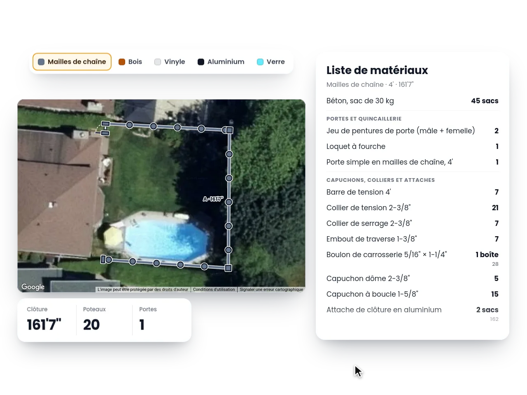Screen dimensions: 527x395
Task: Click the 1 boîte quantity
Action: coord(487,255)
